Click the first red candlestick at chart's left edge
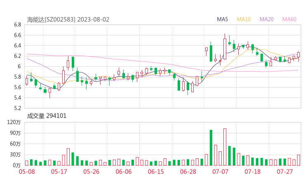The image size is (305, 181). click(27, 81)
